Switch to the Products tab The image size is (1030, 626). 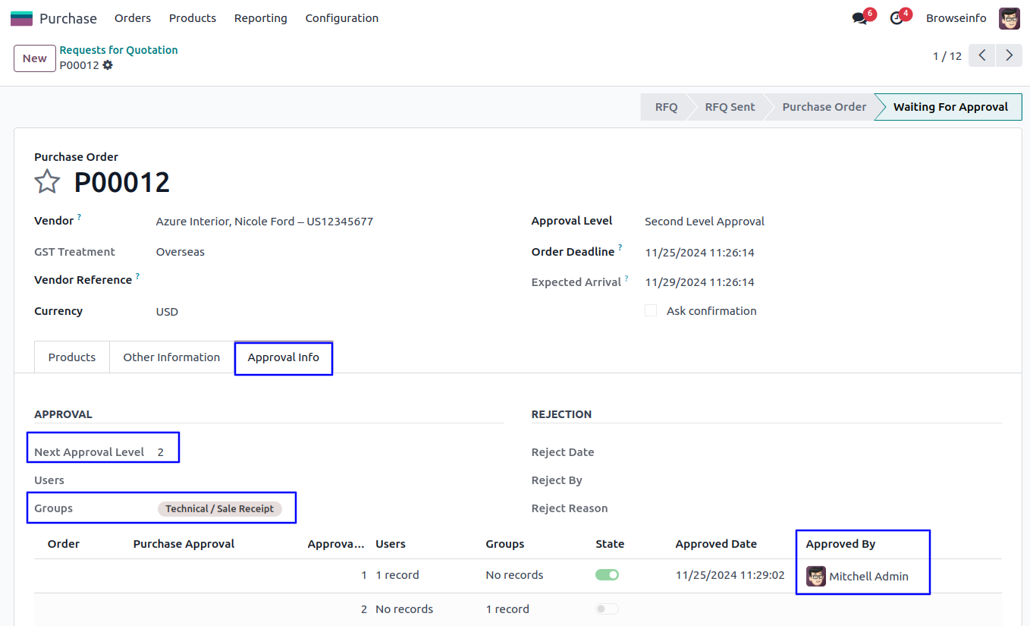[x=72, y=357]
